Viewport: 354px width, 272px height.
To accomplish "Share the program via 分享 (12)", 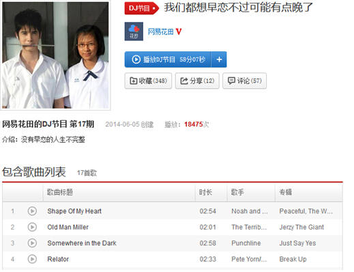I will pyautogui.click(x=197, y=81).
